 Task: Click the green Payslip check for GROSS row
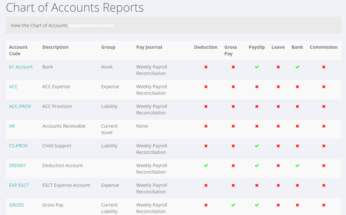point(257,205)
